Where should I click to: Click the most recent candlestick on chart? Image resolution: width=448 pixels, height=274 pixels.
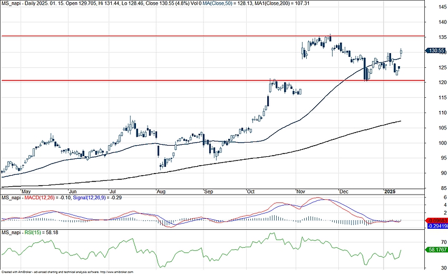point(401,52)
